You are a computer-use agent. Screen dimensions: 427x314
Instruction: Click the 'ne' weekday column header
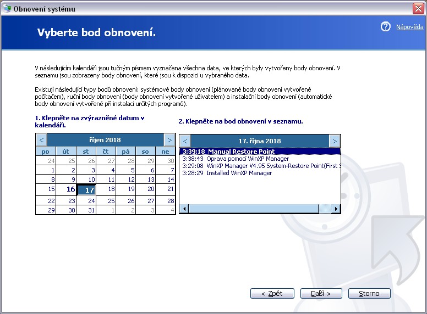[165, 152]
